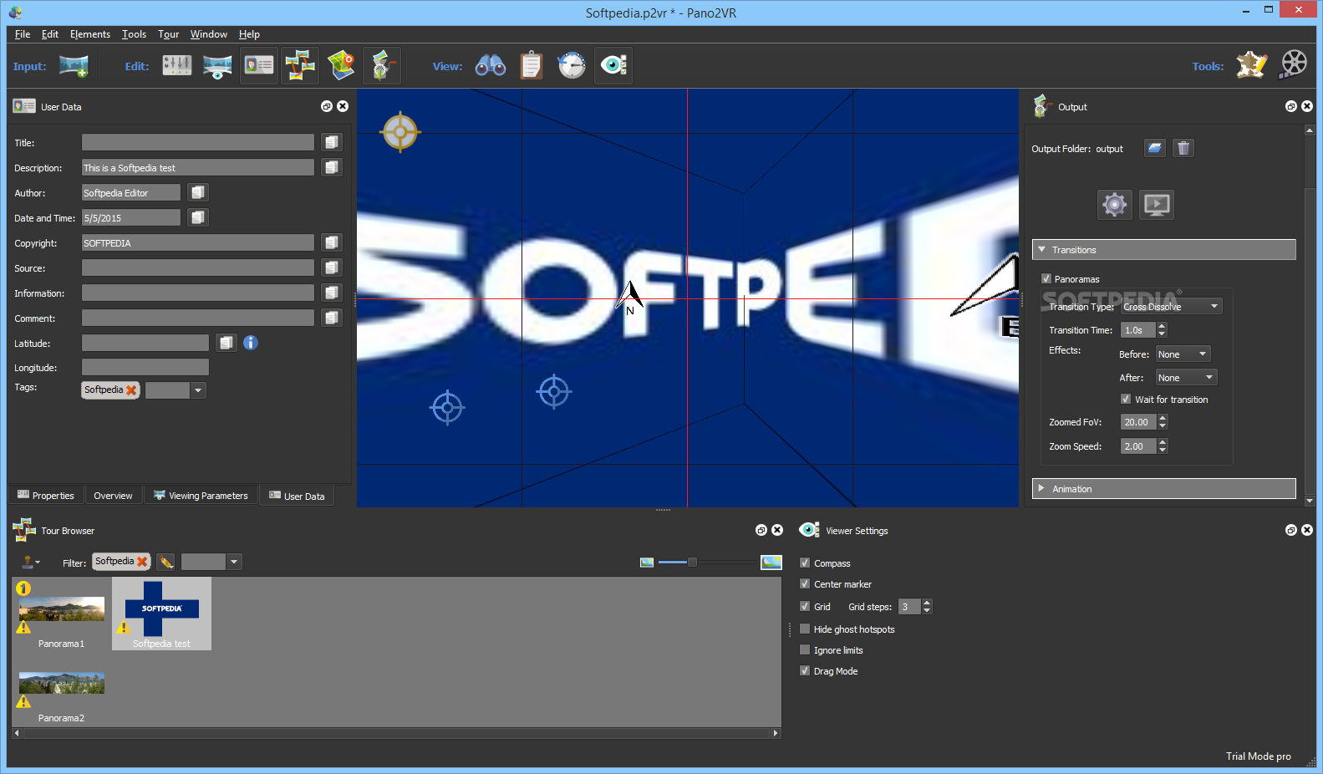Toggle Panoramas transitions checkbox

click(1046, 278)
